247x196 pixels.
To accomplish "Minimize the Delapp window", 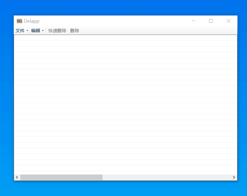I will (194, 21).
